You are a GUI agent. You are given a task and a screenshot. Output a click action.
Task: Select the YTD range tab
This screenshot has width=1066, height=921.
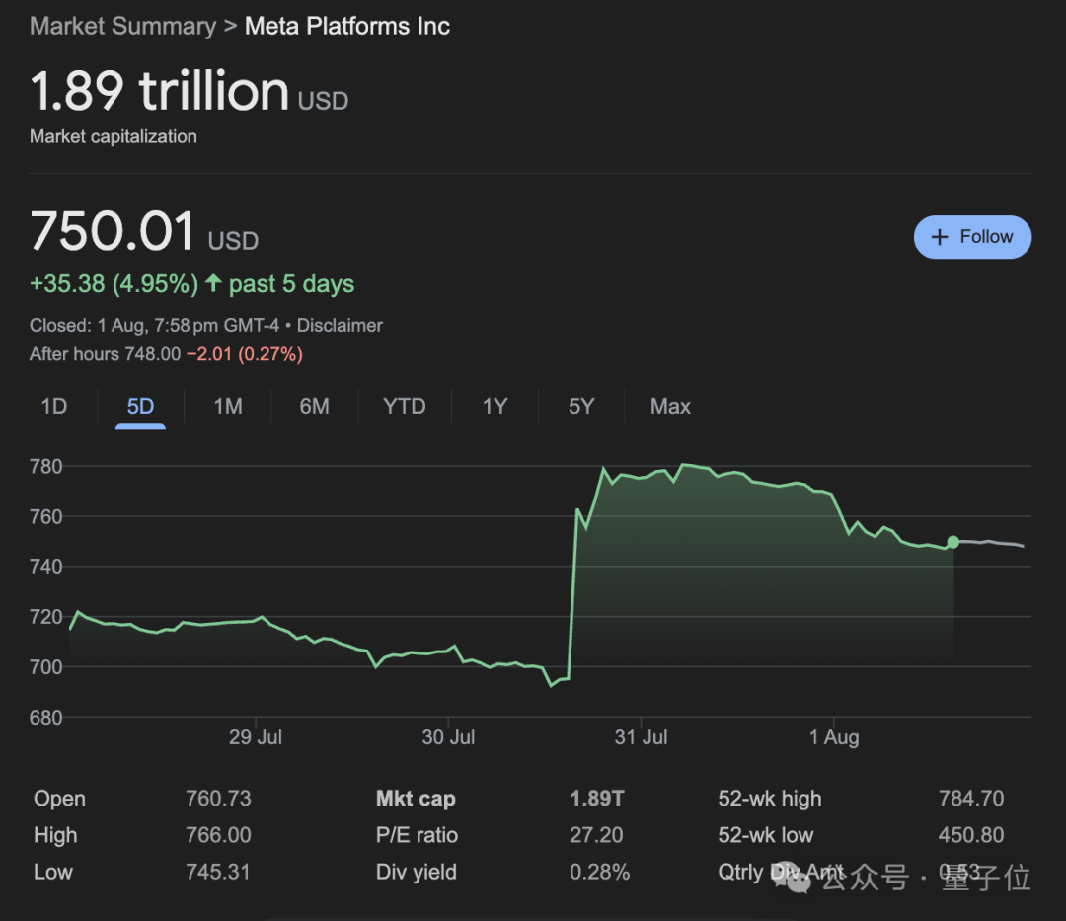click(404, 406)
